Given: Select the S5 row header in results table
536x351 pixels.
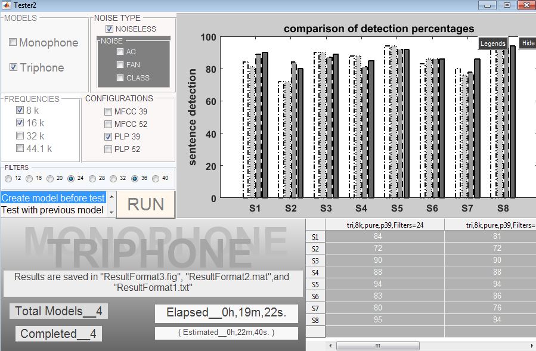Looking at the screenshot, I should [315, 284].
